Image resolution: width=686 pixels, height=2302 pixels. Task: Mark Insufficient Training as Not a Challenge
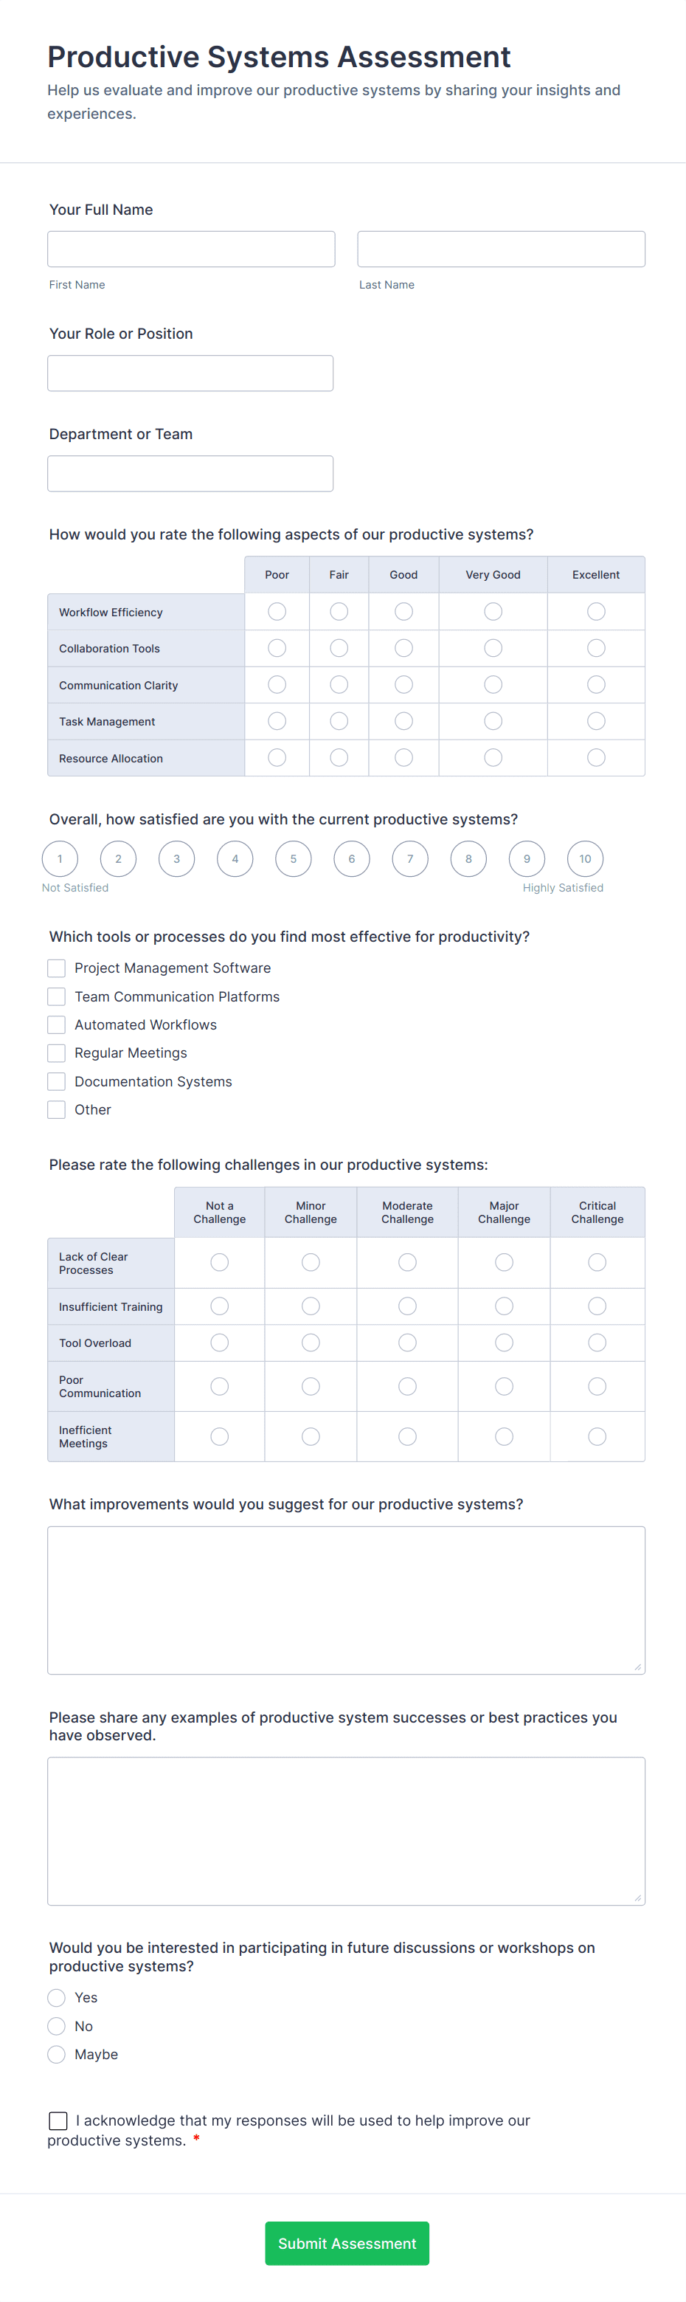tap(219, 1306)
